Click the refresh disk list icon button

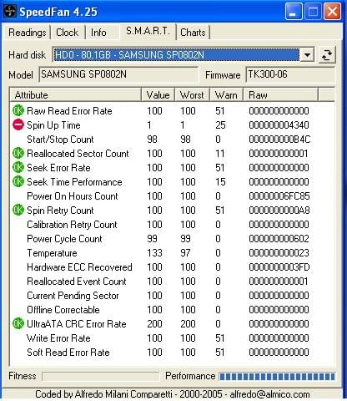tap(327, 55)
